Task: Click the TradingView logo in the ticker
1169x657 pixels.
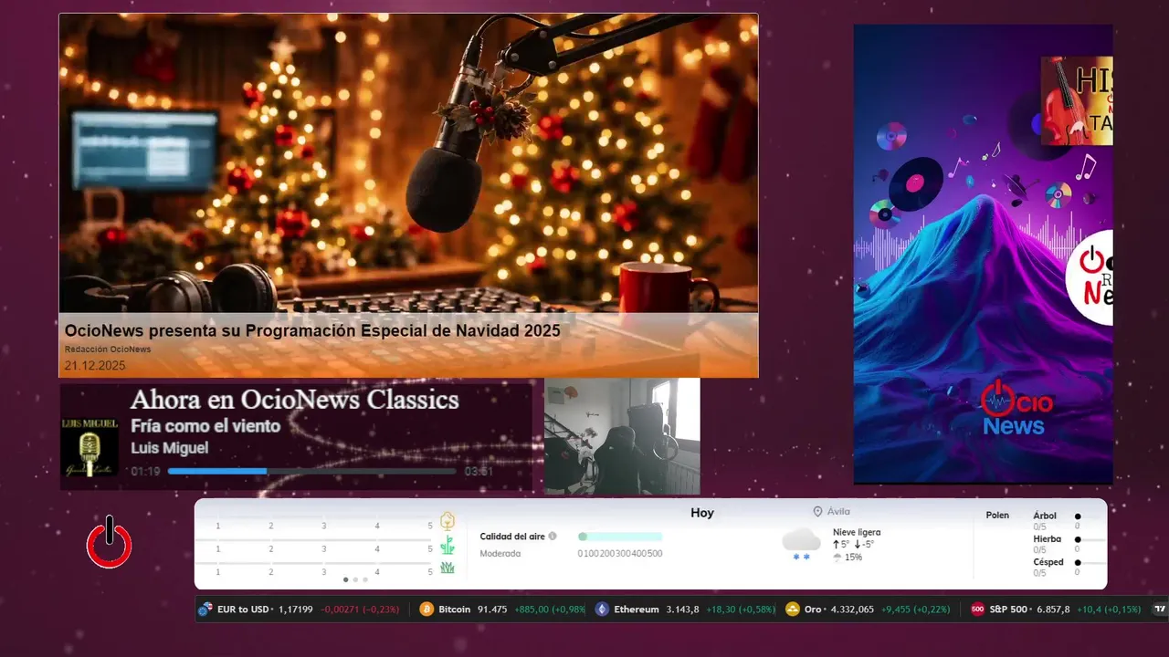Action: (1161, 610)
